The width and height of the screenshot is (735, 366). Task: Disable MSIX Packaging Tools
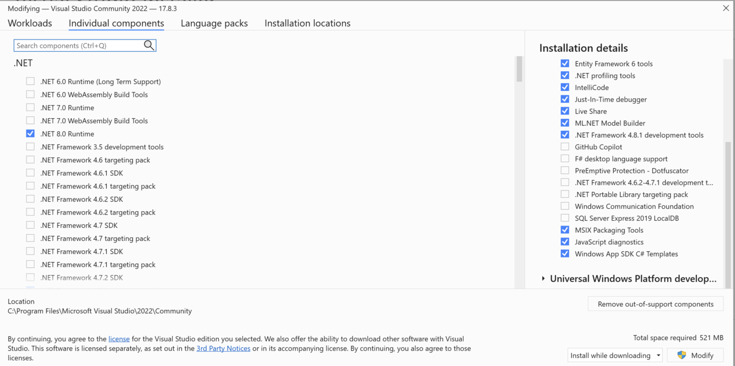564,229
